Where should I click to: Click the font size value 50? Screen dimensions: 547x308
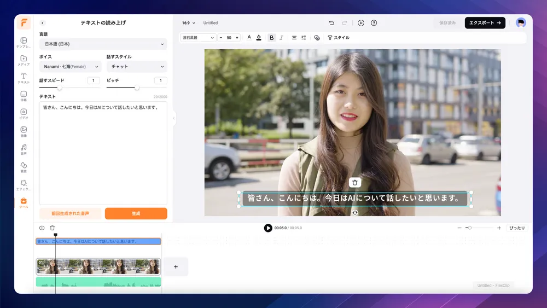pyautogui.click(x=229, y=38)
